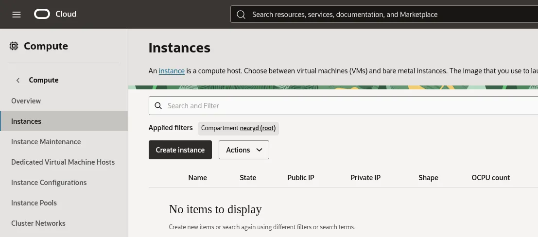Click the Compute label next to back chevron

coord(44,80)
